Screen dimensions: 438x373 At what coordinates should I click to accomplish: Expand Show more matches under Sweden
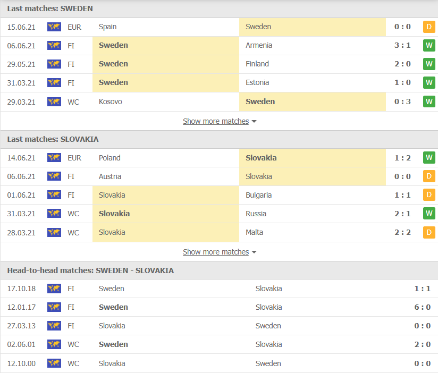tap(216, 121)
